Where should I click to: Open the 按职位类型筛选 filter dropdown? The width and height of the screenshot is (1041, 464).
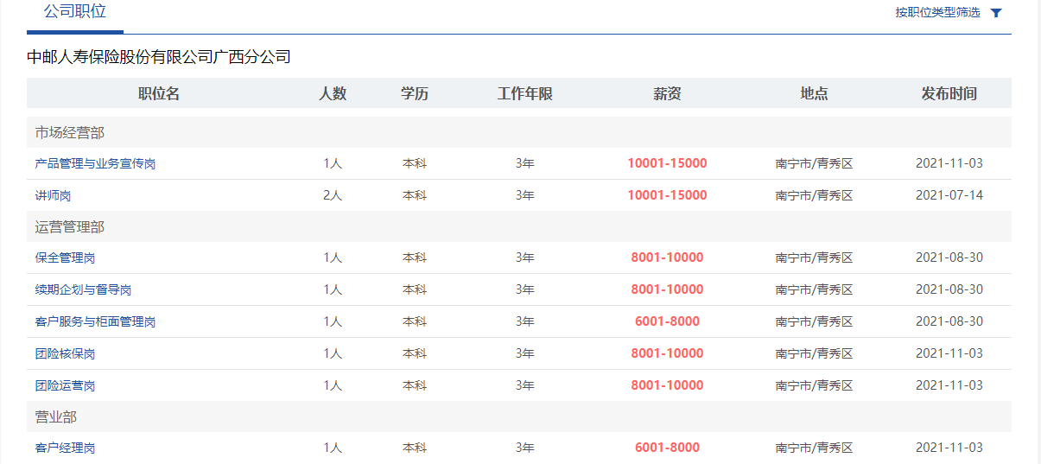point(937,13)
